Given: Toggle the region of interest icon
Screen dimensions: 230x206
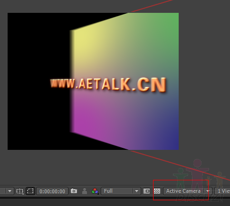Looking at the screenshot, I should pyautogui.click(x=147, y=191).
